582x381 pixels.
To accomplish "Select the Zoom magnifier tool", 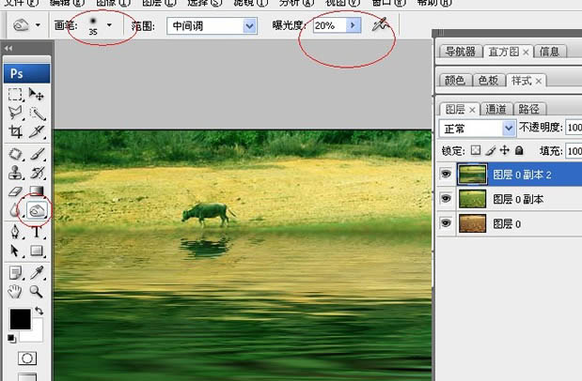I will (37, 291).
